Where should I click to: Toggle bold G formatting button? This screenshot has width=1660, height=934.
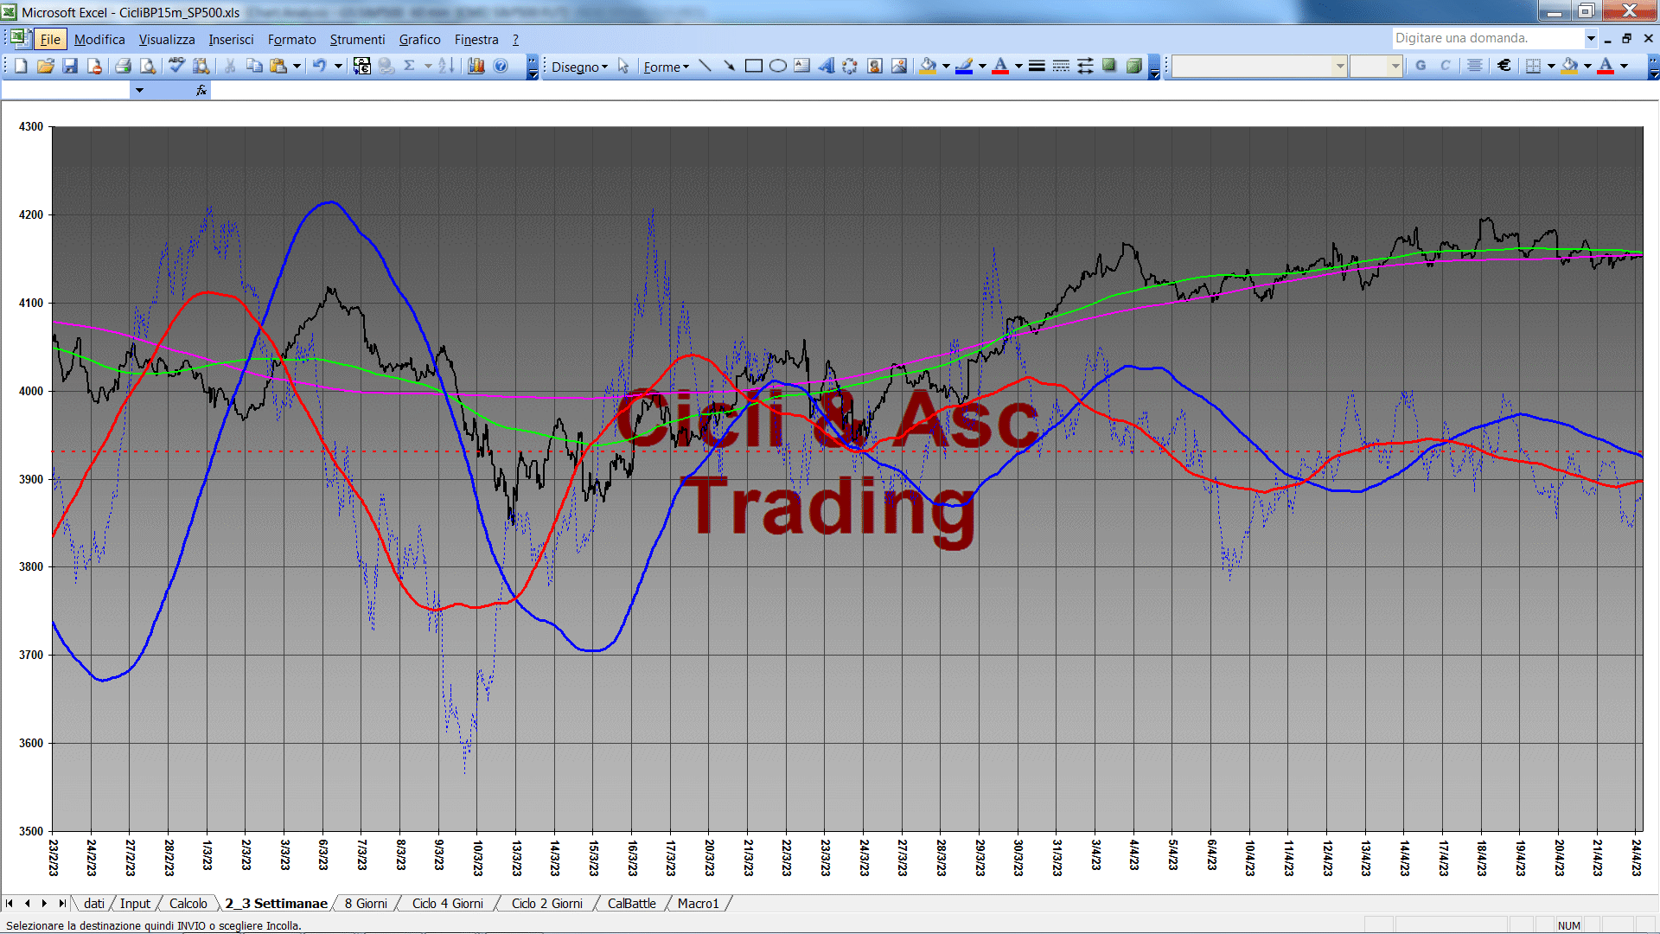[x=1421, y=66]
